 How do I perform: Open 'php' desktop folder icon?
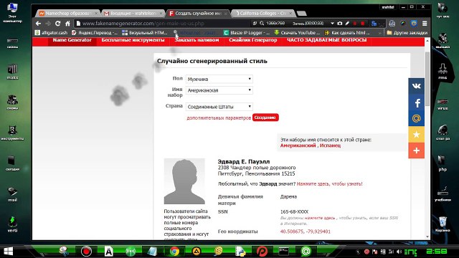443,163
